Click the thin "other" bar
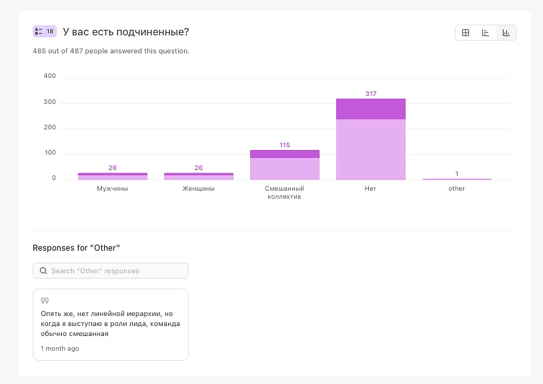Screen dimensions: 543x384 pos(457,179)
